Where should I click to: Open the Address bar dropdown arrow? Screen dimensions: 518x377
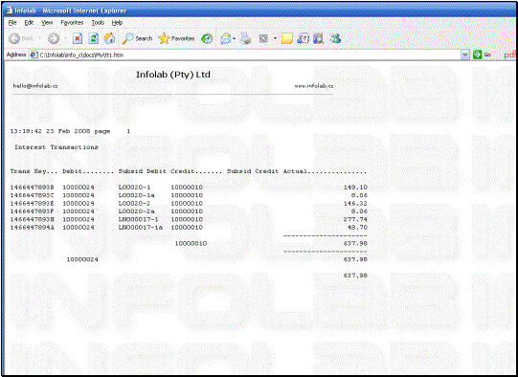(465, 55)
